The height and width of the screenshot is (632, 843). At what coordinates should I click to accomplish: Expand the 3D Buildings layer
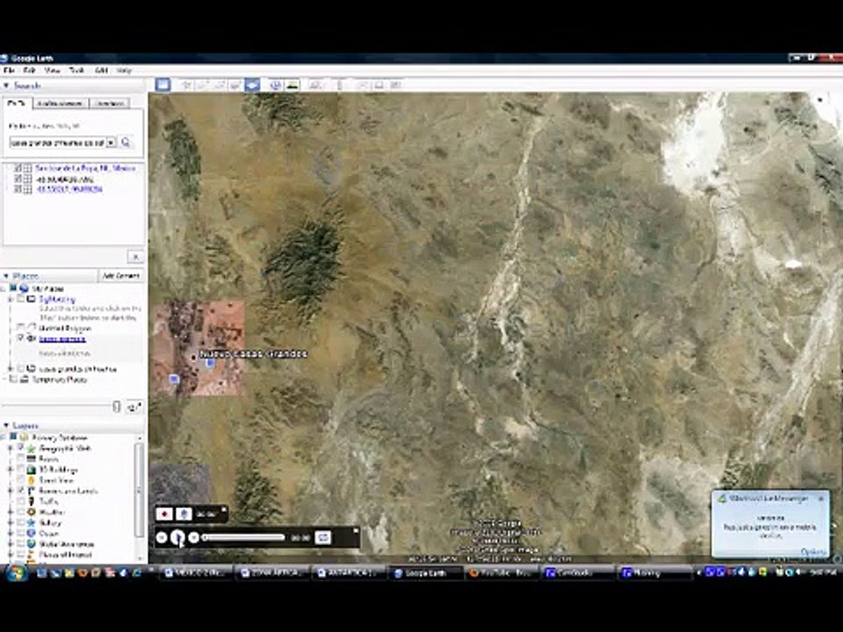click(x=11, y=469)
